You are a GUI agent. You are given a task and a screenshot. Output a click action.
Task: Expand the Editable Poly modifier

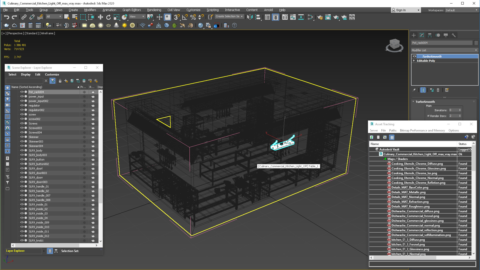(x=414, y=61)
